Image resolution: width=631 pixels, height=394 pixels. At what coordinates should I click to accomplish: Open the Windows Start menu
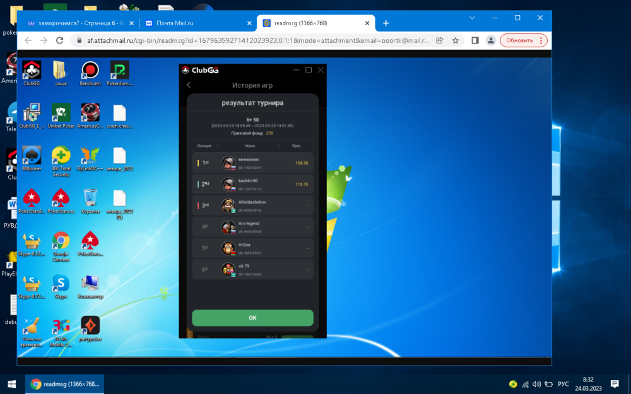click(x=11, y=384)
